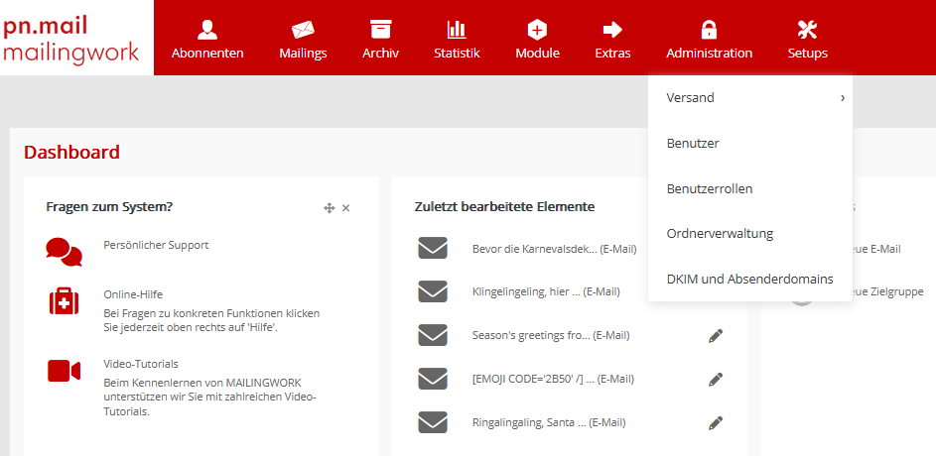Screen dimensions: 936x456
Task: Open the Online-Hilfe link
Action: (133, 294)
